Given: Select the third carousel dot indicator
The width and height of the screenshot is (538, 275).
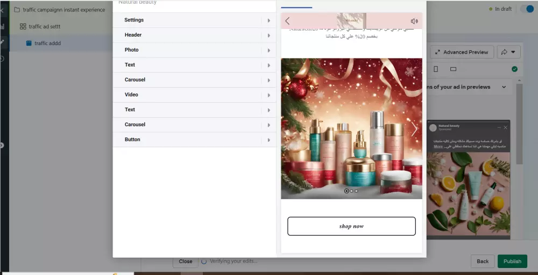Looking at the screenshot, I should tap(356, 191).
